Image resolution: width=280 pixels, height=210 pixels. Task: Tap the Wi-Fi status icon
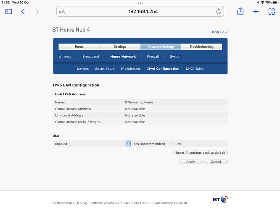tap(262, 3)
